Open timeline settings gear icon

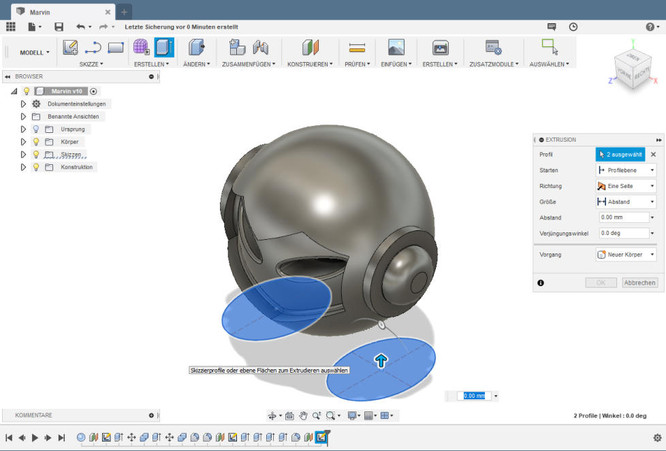coord(657,438)
